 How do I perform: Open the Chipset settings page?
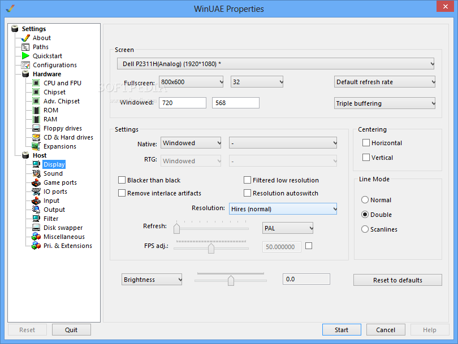tap(54, 92)
